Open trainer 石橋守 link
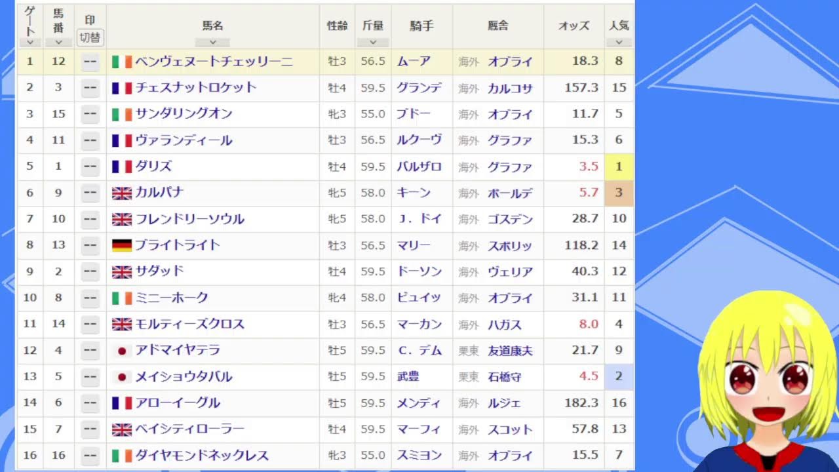The width and height of the screenshot is (839, 472). 505,377
